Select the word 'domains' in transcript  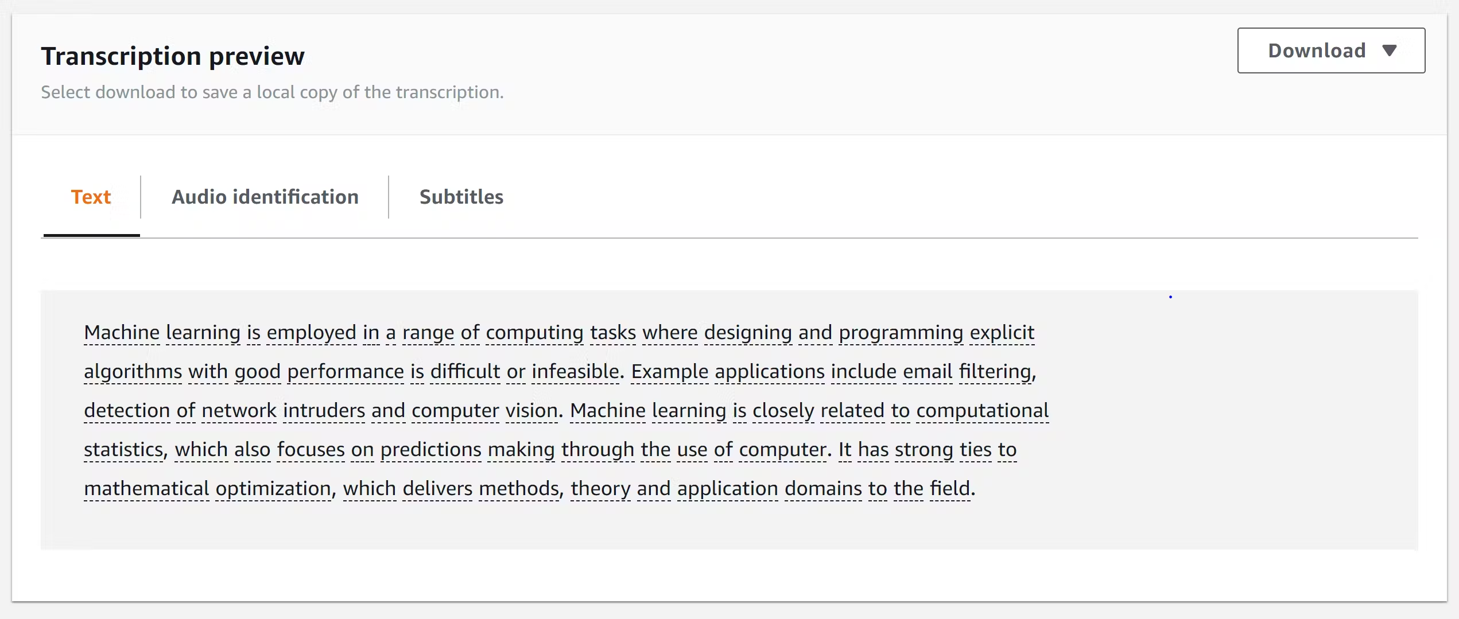pos(823,488)
